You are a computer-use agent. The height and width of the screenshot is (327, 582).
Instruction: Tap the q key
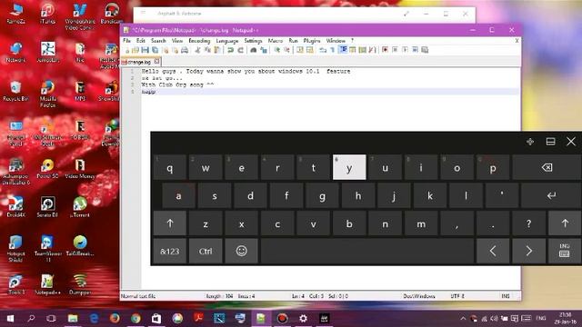(x=170, y=167)
